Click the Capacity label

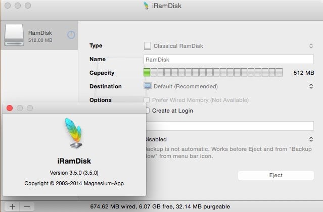102,73
